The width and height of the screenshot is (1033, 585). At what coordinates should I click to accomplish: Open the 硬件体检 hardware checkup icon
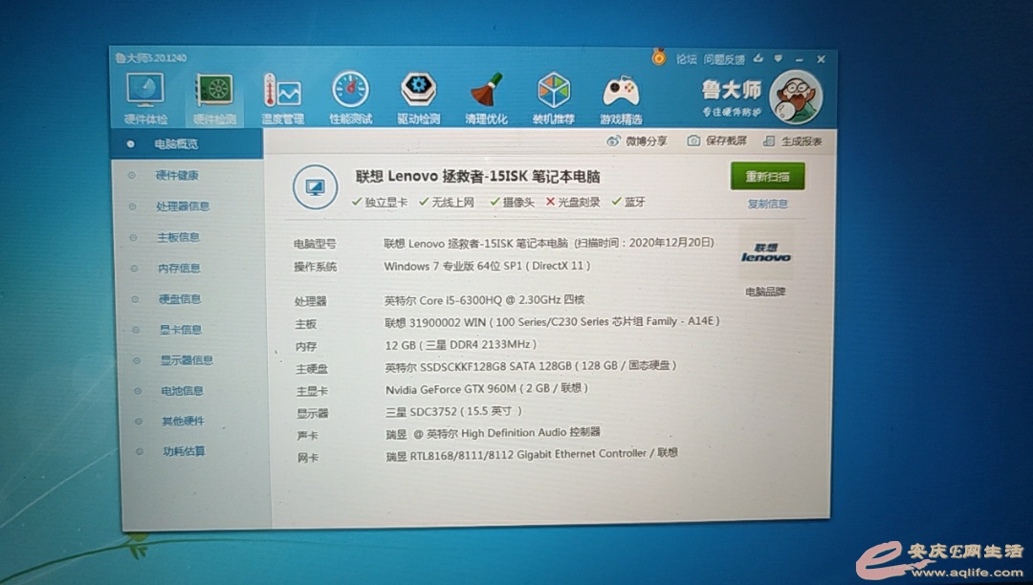(x=145, y=92)
